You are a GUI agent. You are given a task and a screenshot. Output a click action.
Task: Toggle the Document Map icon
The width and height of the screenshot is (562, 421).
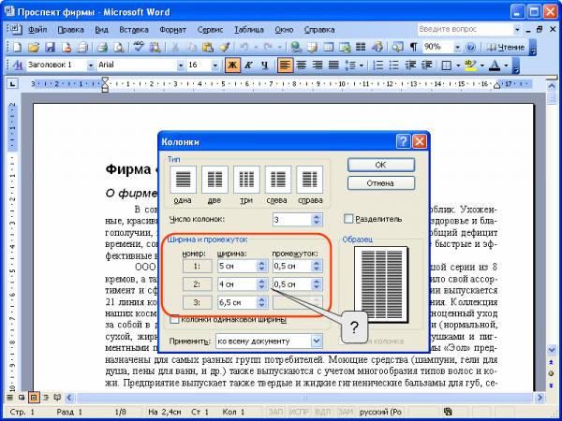coord(397,48)
